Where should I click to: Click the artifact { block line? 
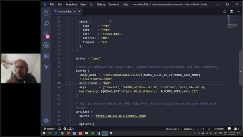(x=84, y=112)
